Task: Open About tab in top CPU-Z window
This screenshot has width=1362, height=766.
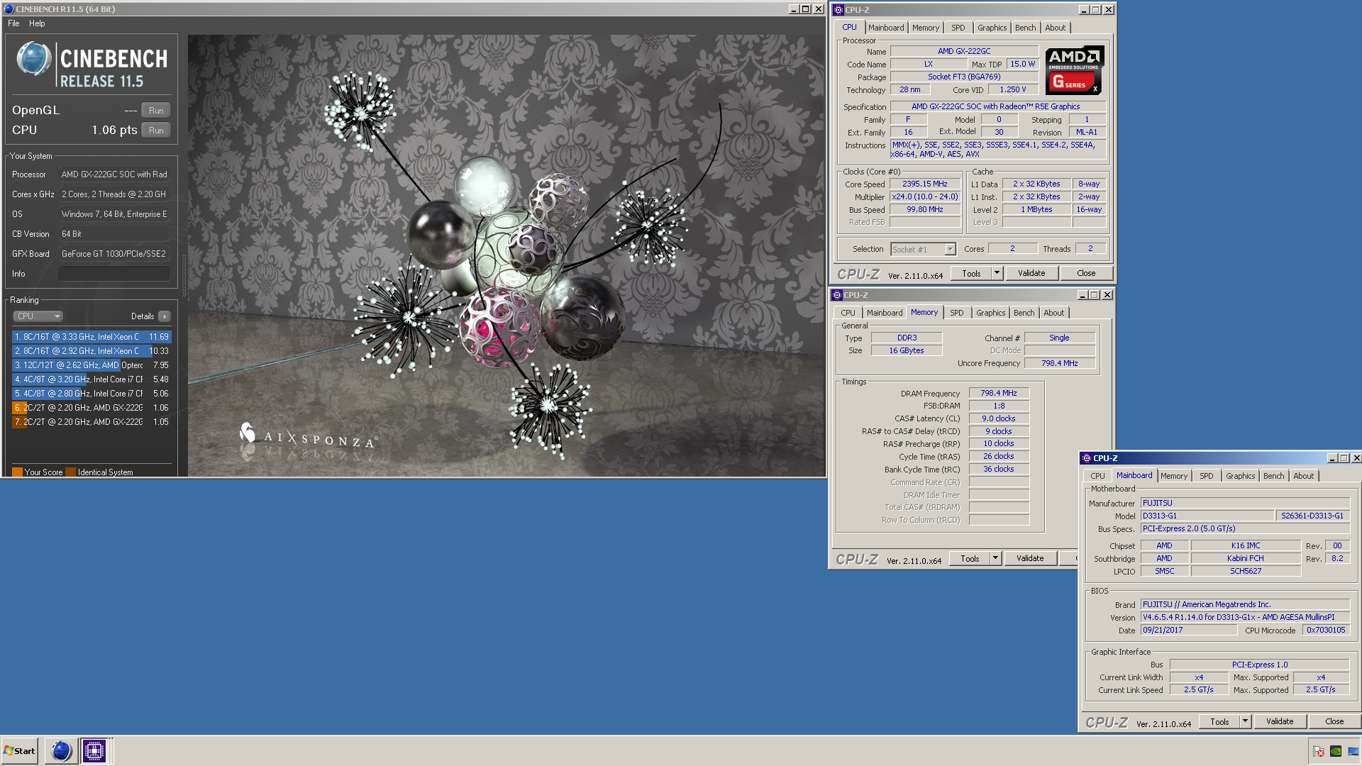Action: click(1056, 28)
